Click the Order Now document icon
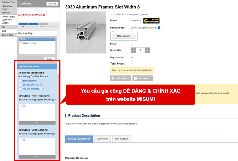The width and height of the screenshot is (238, 161). pos(113,78)
